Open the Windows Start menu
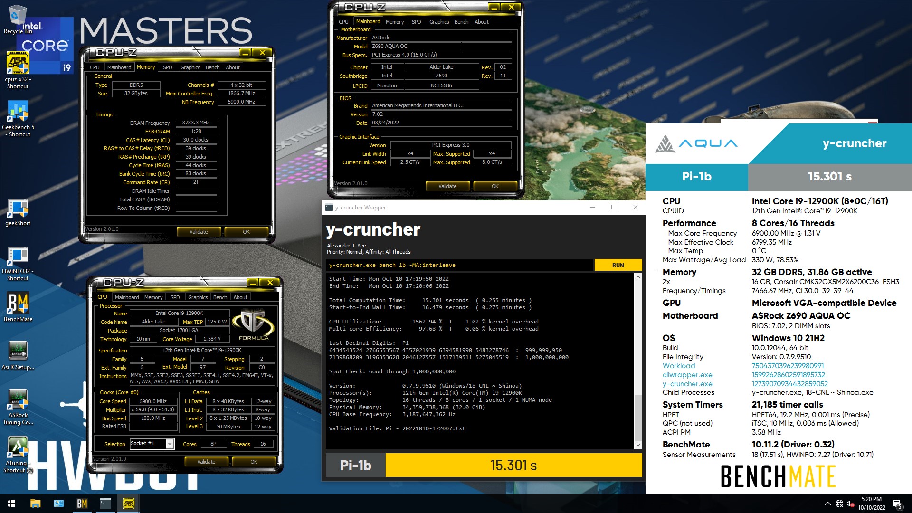The height and width of the screenshot is (513, 912). click(11, 503)
